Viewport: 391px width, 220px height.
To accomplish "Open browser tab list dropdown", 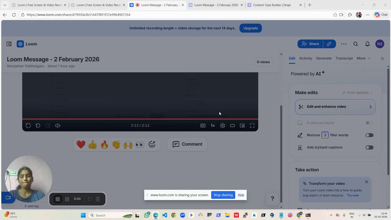I will pyautogui.click(x=5, y=5).
